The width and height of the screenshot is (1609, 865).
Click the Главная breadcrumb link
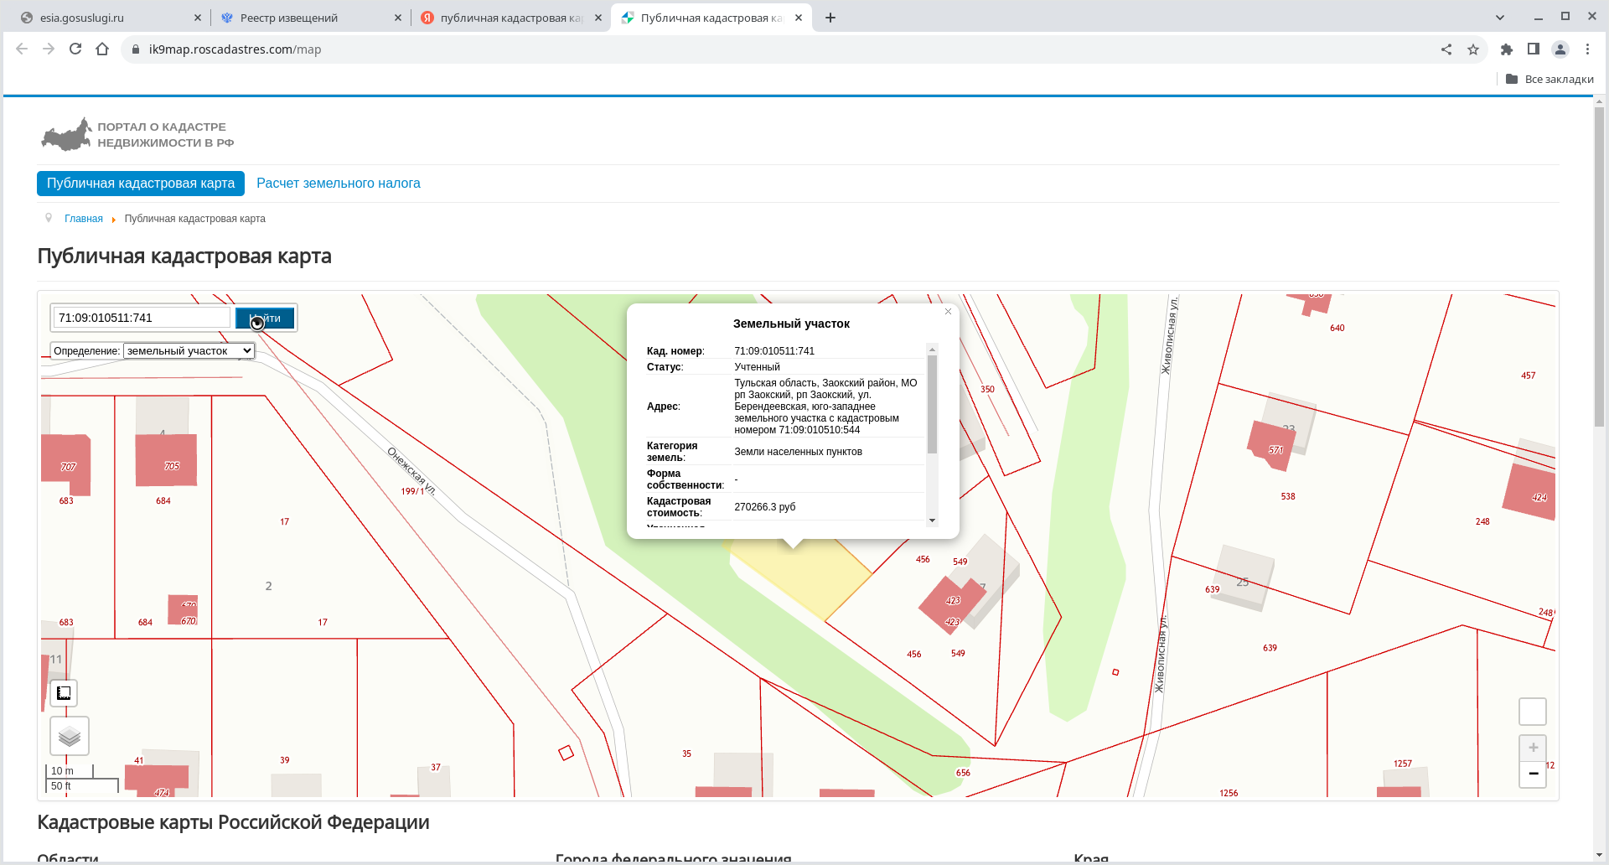84,219
